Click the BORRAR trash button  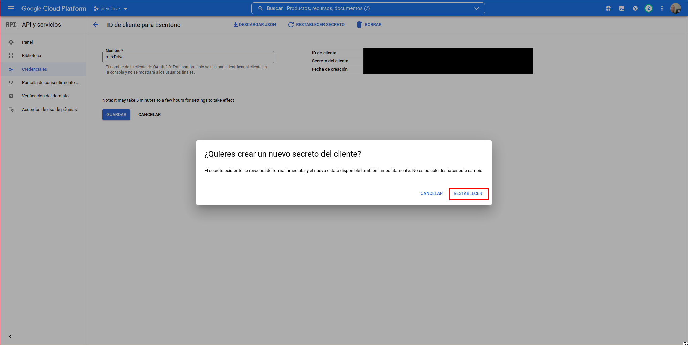coord(369,25)
